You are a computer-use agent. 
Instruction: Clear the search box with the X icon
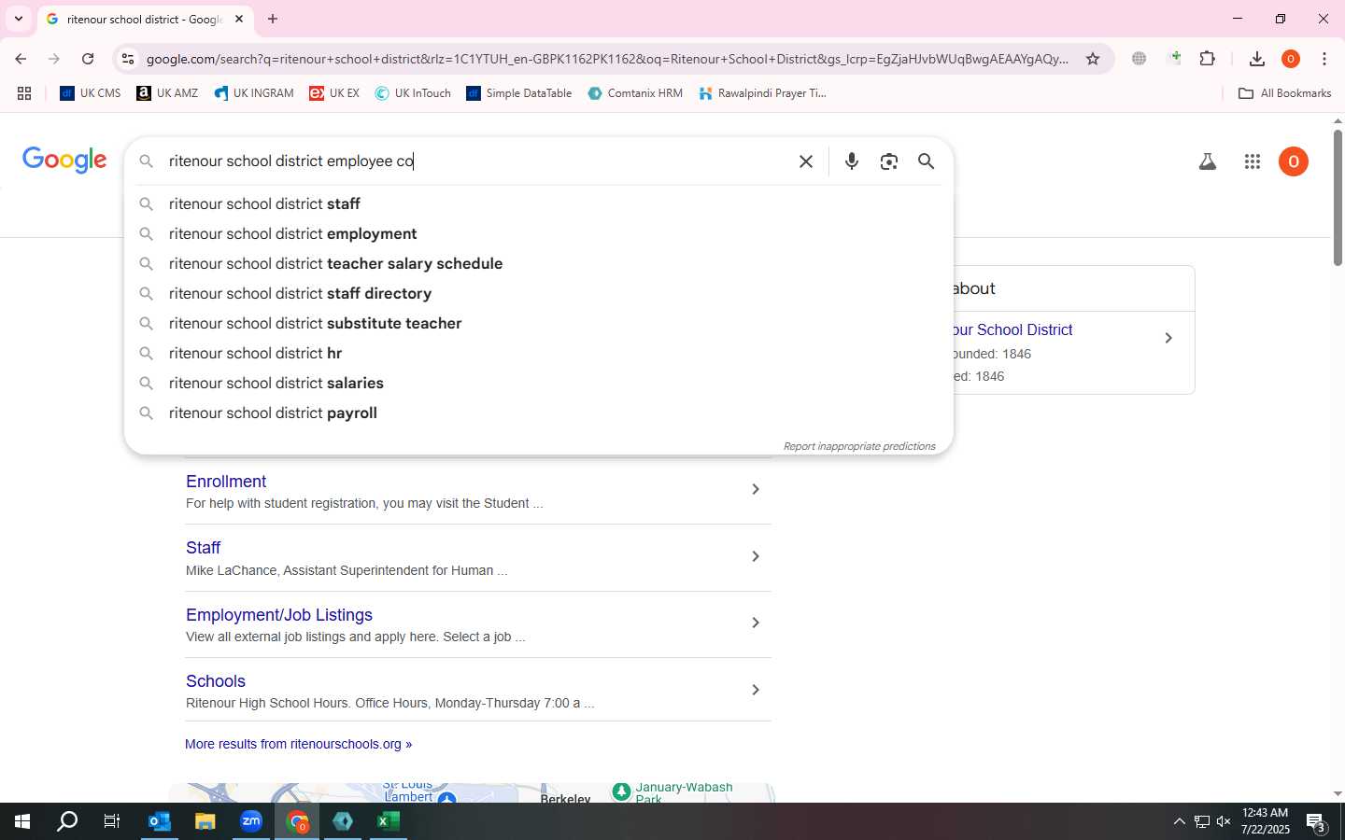(806, 161)
